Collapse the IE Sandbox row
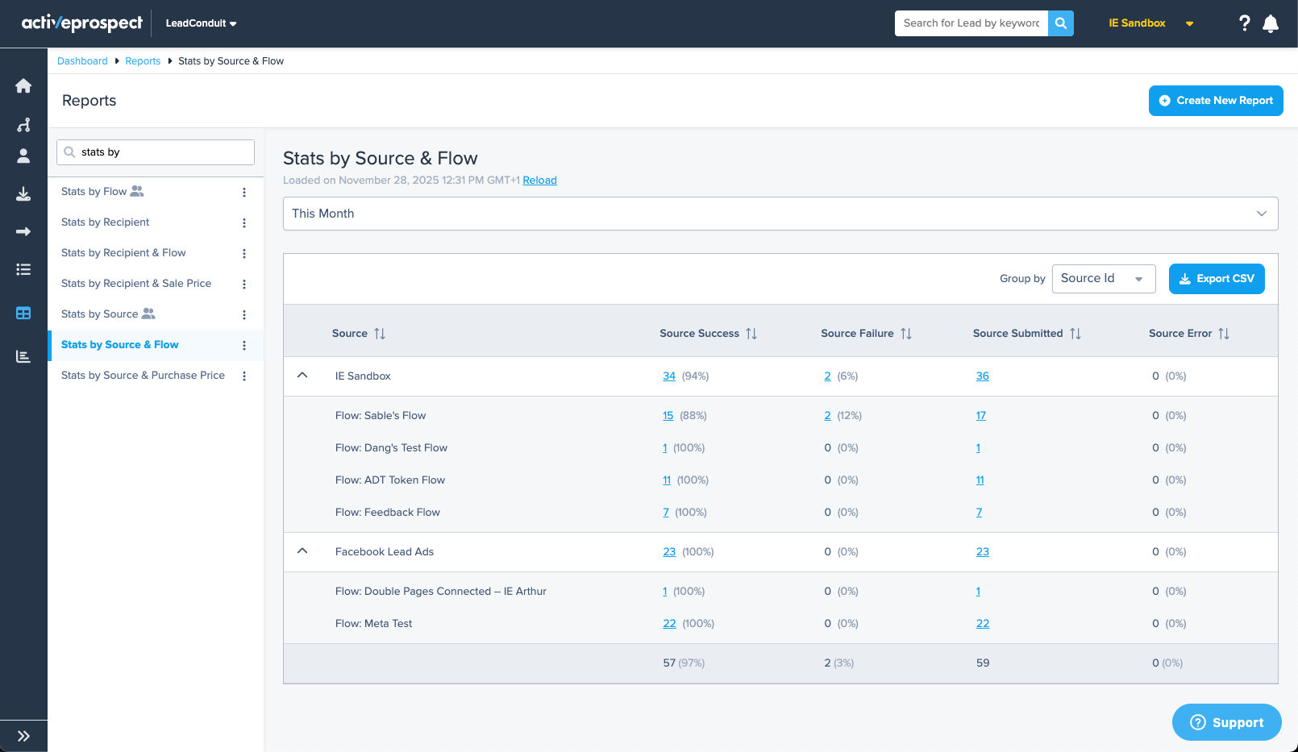 click(302, 376)
